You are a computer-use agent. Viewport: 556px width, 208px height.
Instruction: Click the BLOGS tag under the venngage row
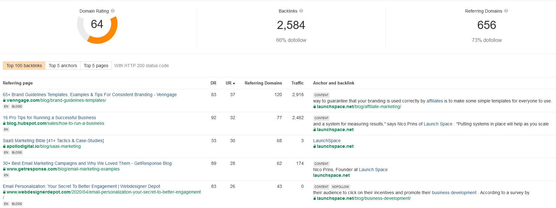pyautogui.click(x=17, y=107)
